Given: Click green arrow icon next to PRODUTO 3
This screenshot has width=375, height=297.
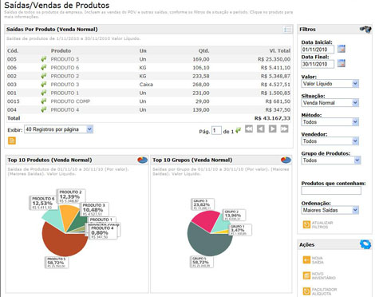Looking at the screenshot, I should pyautogui.click(x=44, y=85).
